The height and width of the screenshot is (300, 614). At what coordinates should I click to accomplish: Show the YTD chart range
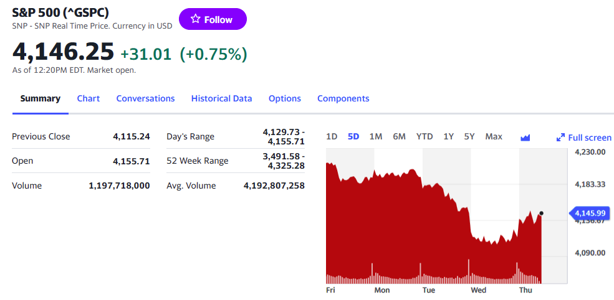tap(425, 136)
